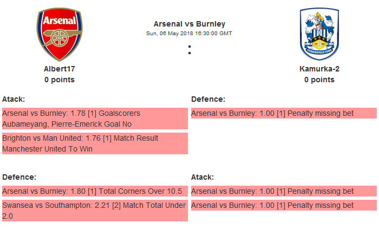Select the Aubameyang Goalscorers bet row
The width and height of the screenshot is (379, 249).
tap(94, 119)
